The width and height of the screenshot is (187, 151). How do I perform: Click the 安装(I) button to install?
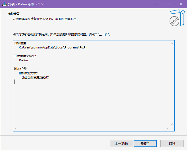pos(145,144)
